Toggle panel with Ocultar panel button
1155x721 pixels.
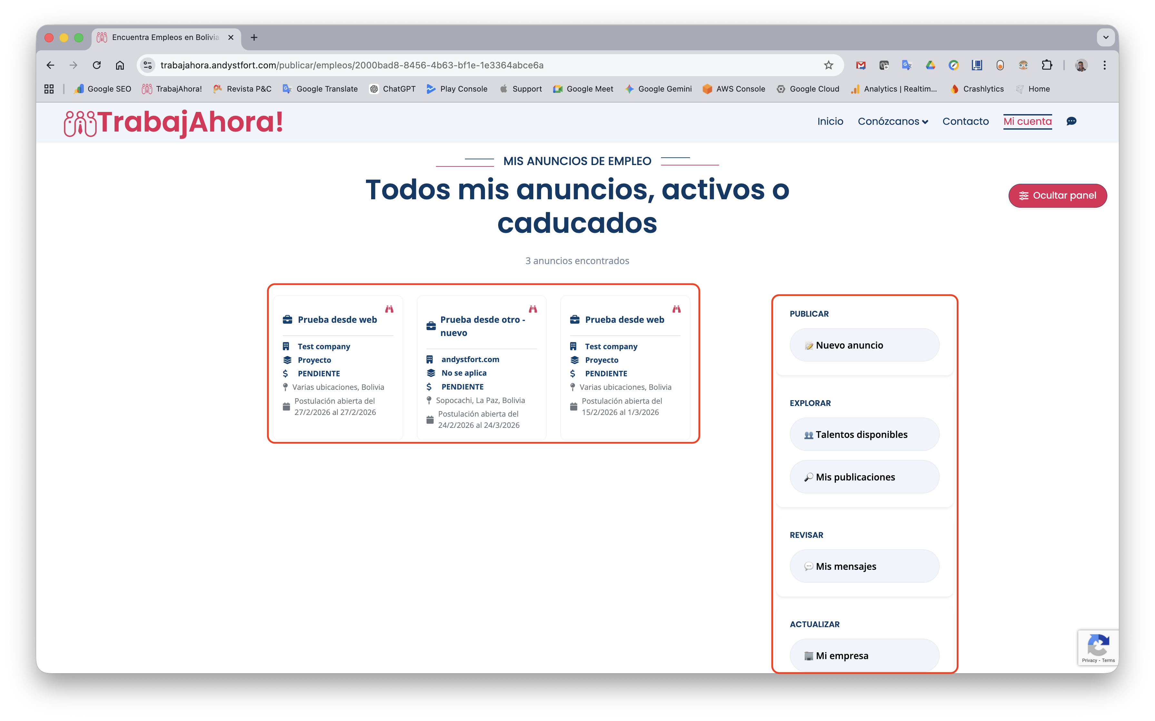click(1057, 195)
